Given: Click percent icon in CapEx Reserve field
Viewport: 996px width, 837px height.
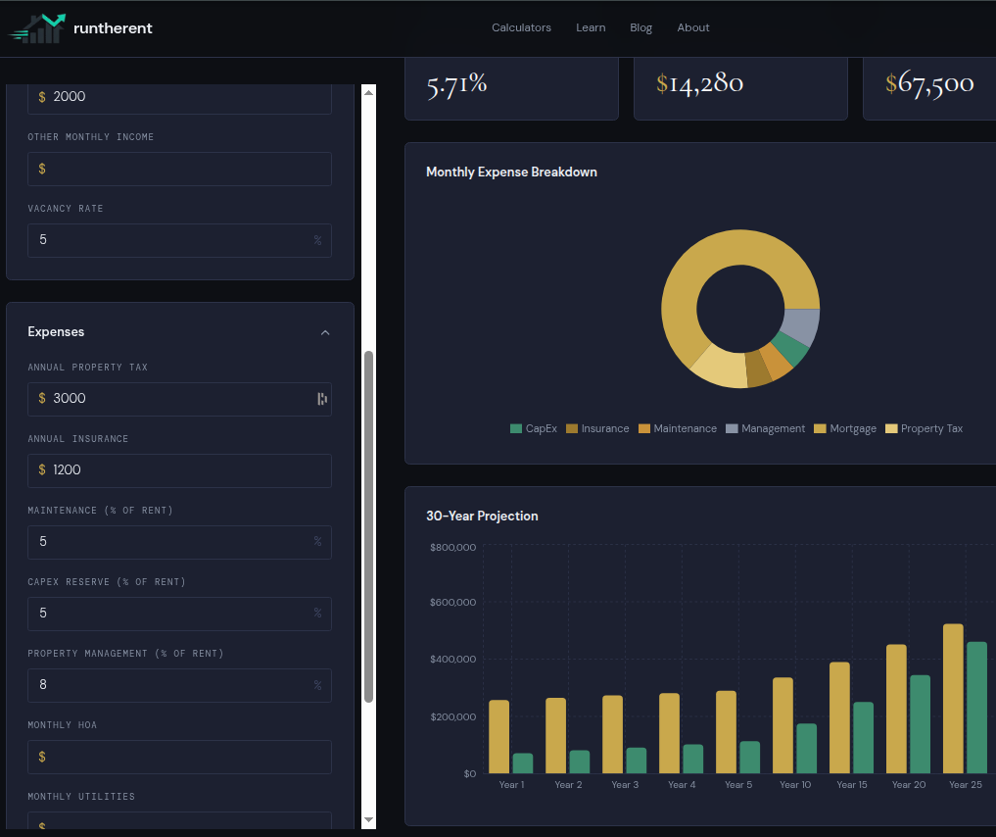Looking at the screenshot, I should tap(316, 613).
